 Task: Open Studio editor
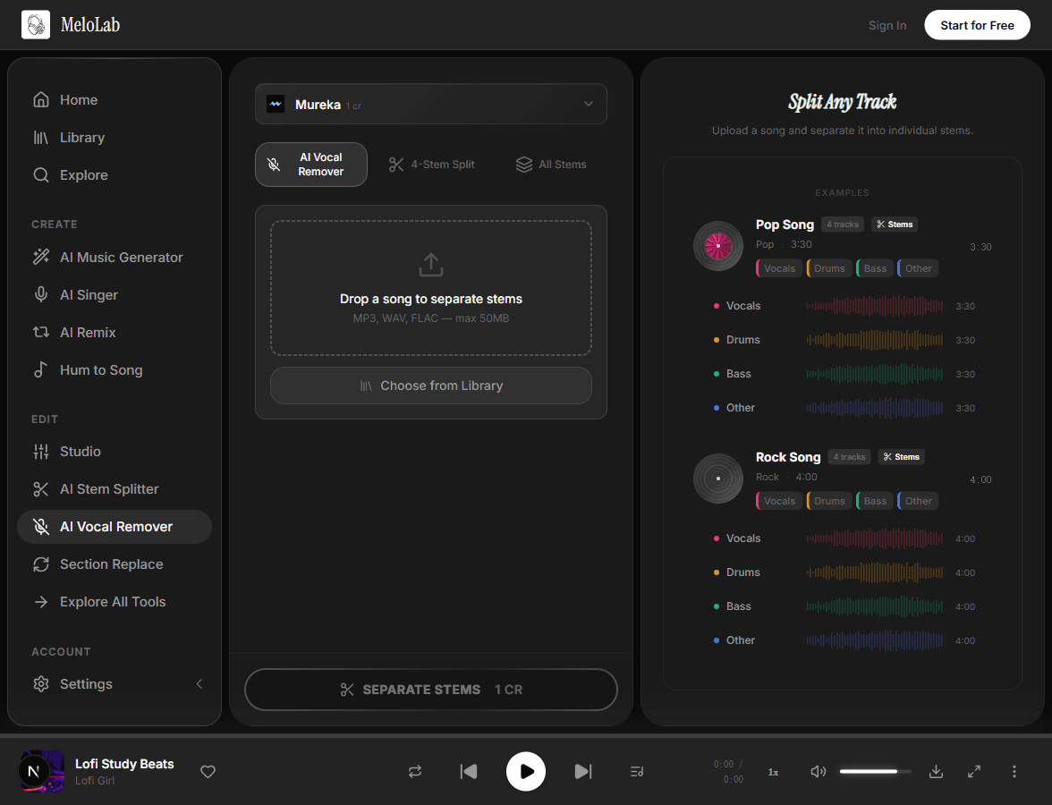(x=115, y=452)
